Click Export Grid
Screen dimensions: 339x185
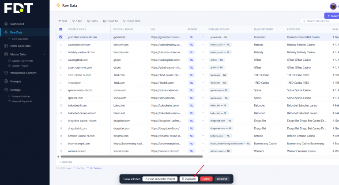[132, 21]
